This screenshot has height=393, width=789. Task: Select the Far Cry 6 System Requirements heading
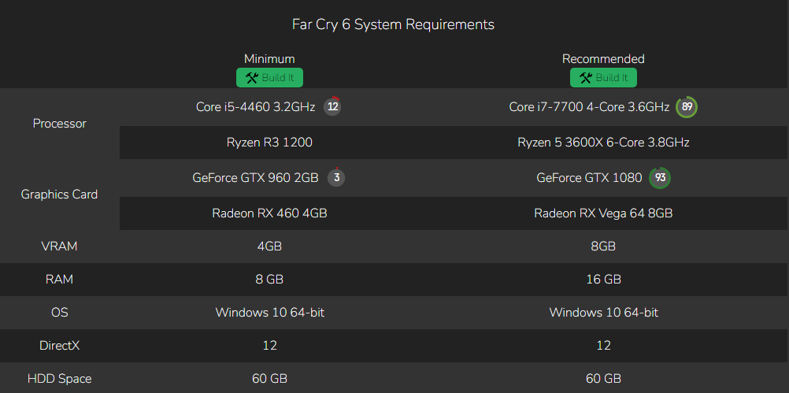(394, 24)
